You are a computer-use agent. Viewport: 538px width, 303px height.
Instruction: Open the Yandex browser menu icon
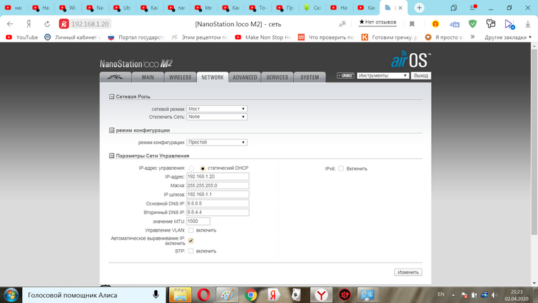[473, 7]
